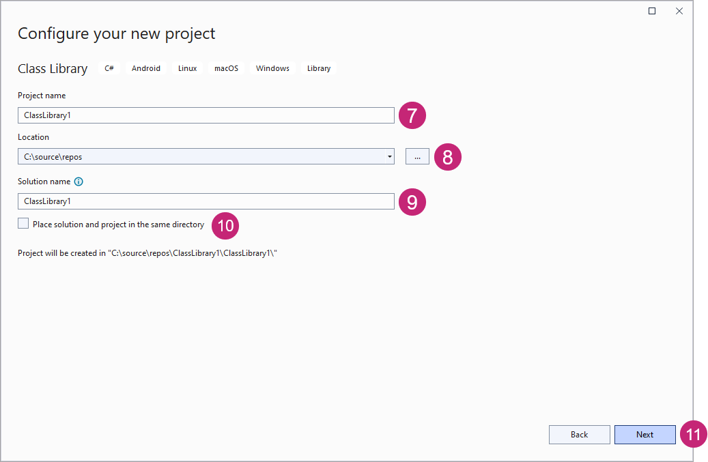
Task: Click the Solution name text field
Action: tap(205, 201)
